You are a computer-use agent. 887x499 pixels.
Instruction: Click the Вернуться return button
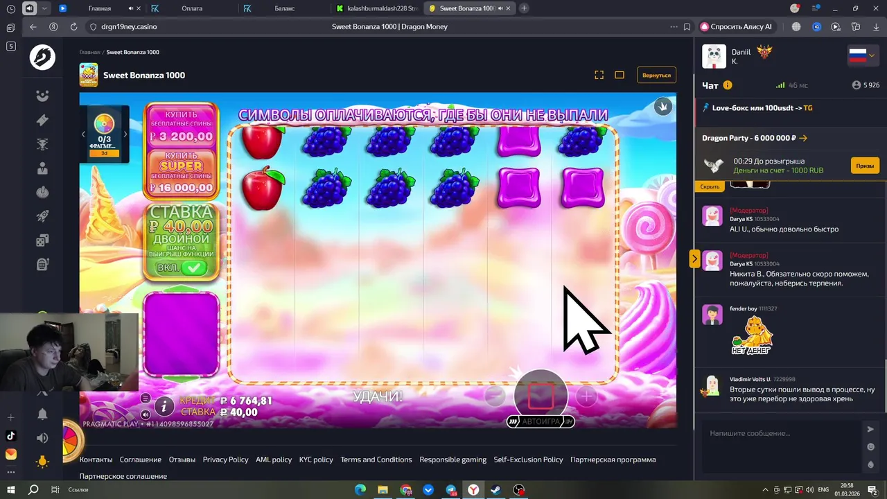point(656,75)
